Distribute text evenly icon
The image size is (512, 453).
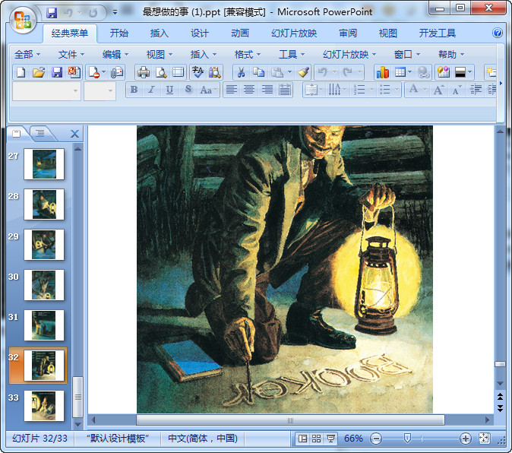point(285,90)
